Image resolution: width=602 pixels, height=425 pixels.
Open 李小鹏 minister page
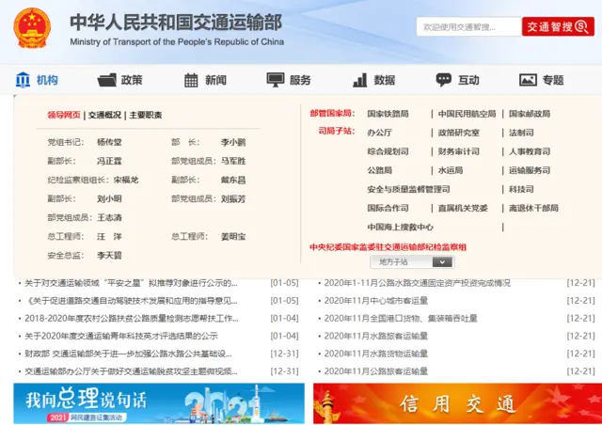point(233,142)
